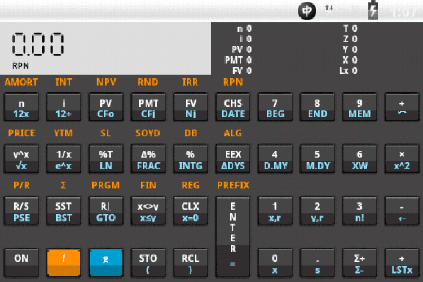The width and height of the screenshot is (423, 282).
Task: Tap the 1/x / e^x key
Action: coord(64,159)
